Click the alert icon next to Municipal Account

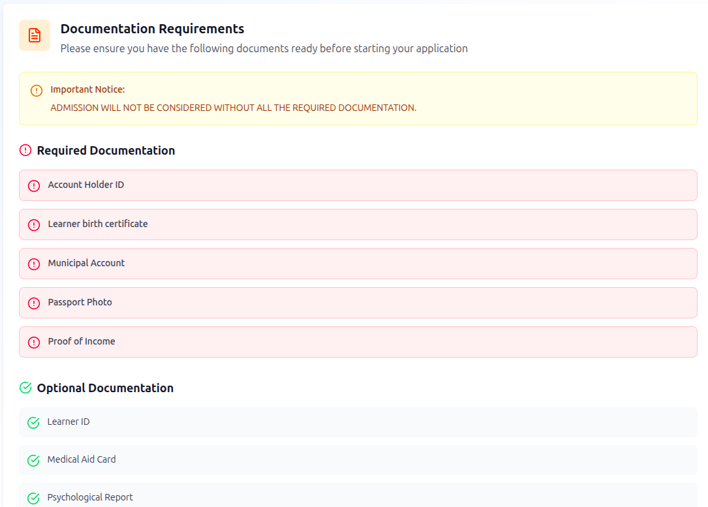pyautogui.click(x=34, y=264)
